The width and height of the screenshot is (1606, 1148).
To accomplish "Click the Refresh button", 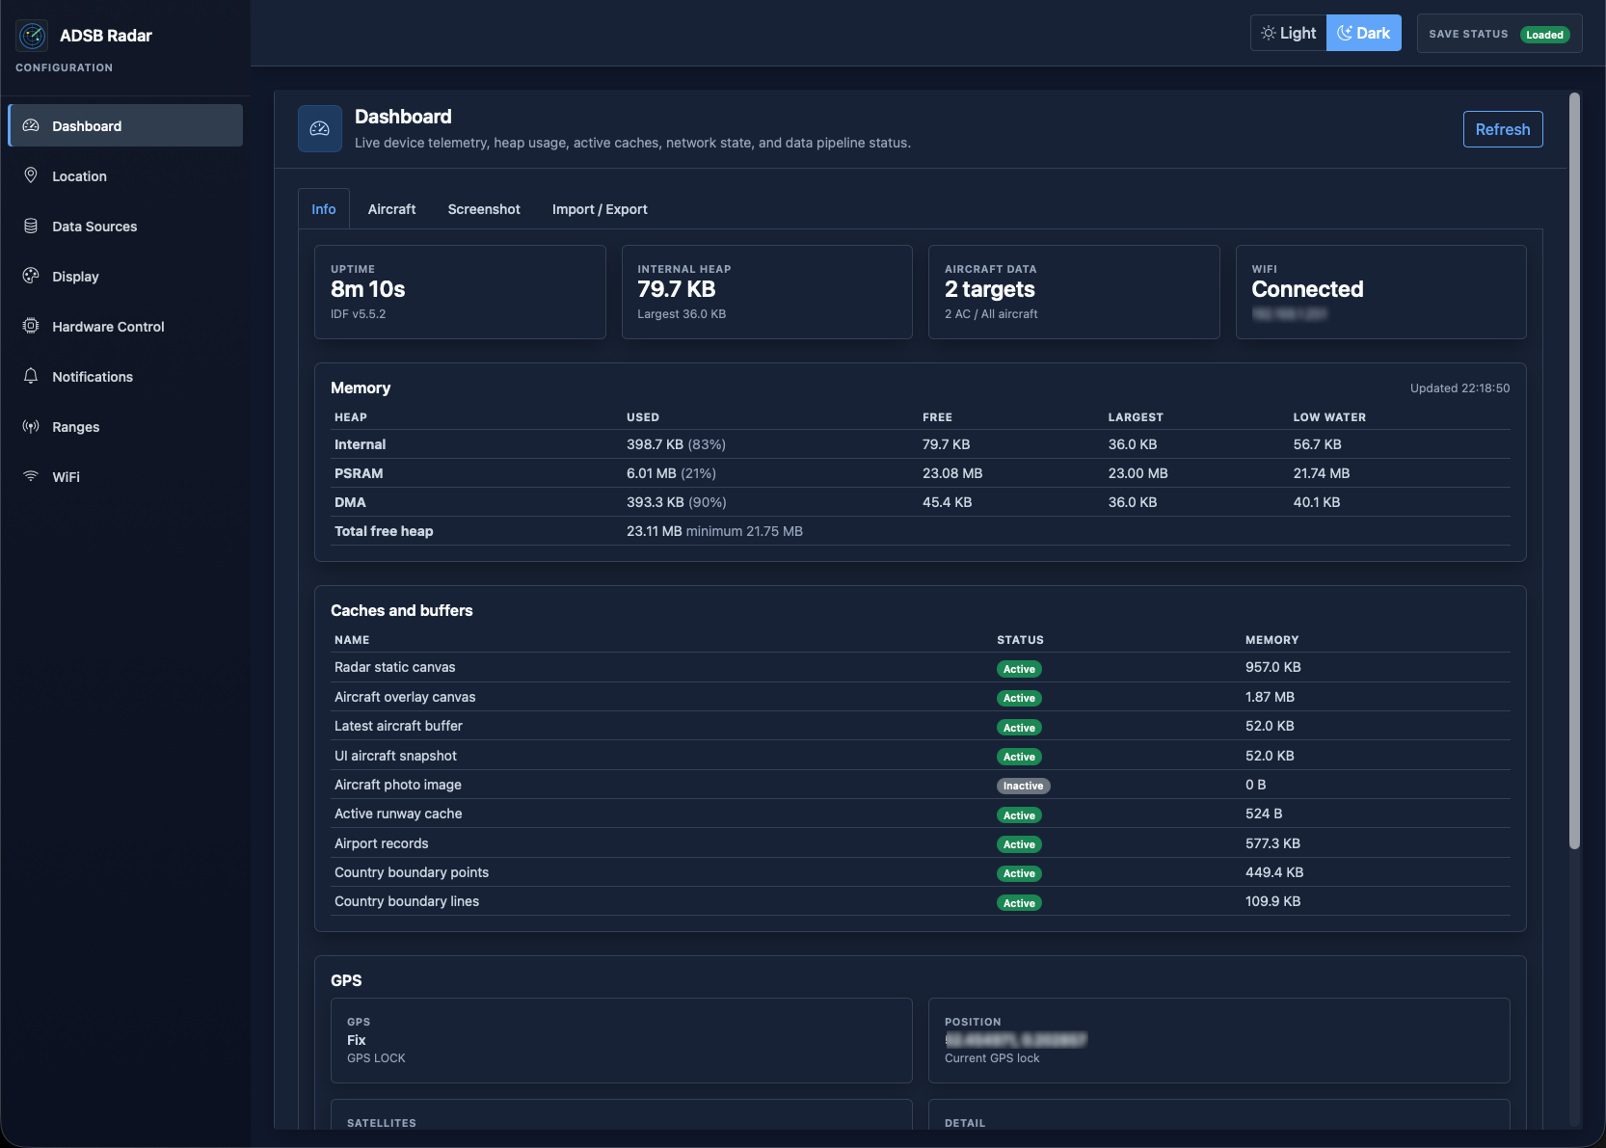I will [1503, 129].
